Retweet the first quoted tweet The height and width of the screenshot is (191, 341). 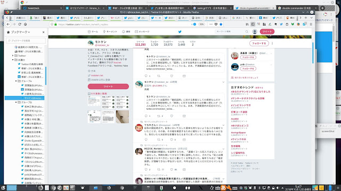pos(159,76)
